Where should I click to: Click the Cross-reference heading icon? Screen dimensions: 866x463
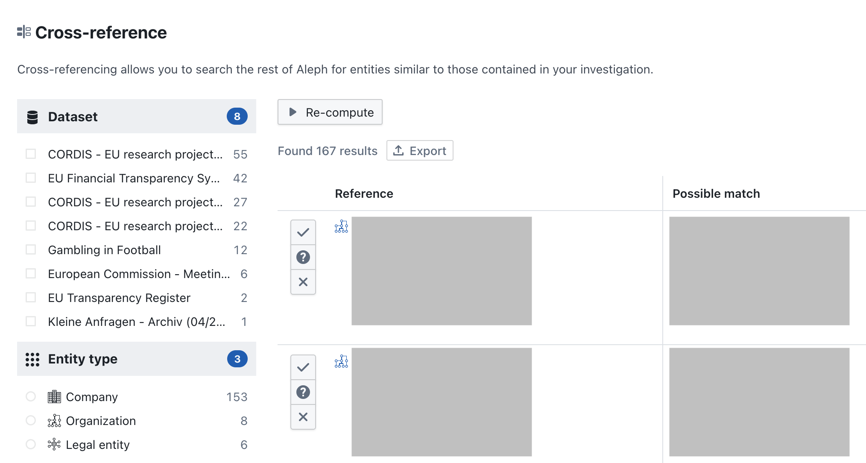click(x=24, y=32)
